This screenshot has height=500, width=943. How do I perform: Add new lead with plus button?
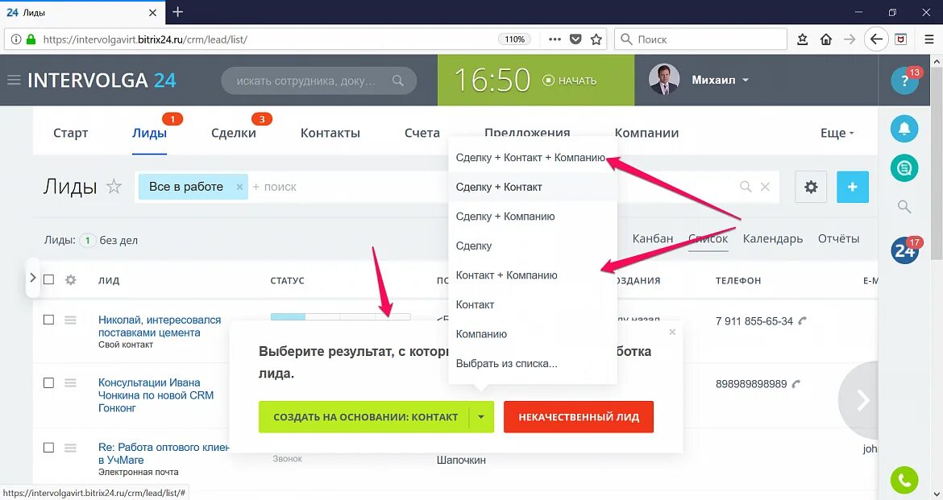852,187
